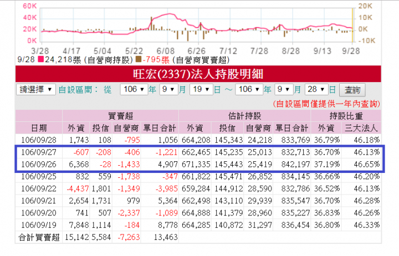399x256 pixels.
Task: Open the start year 106 dropdown
Action: coord(134,90)
